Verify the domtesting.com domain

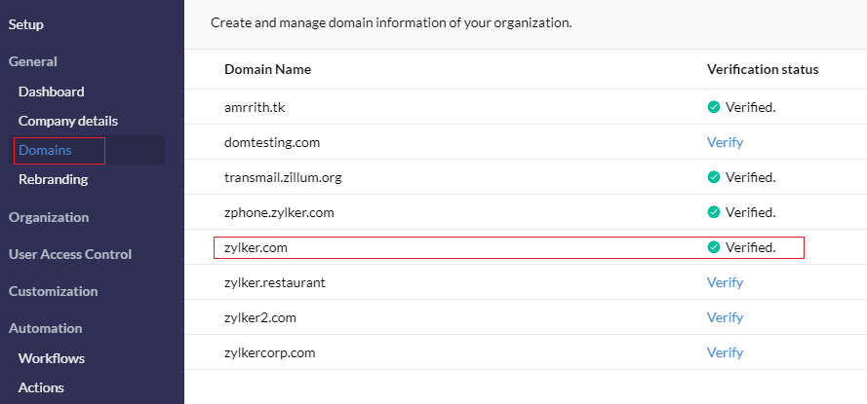click(725, 142)
